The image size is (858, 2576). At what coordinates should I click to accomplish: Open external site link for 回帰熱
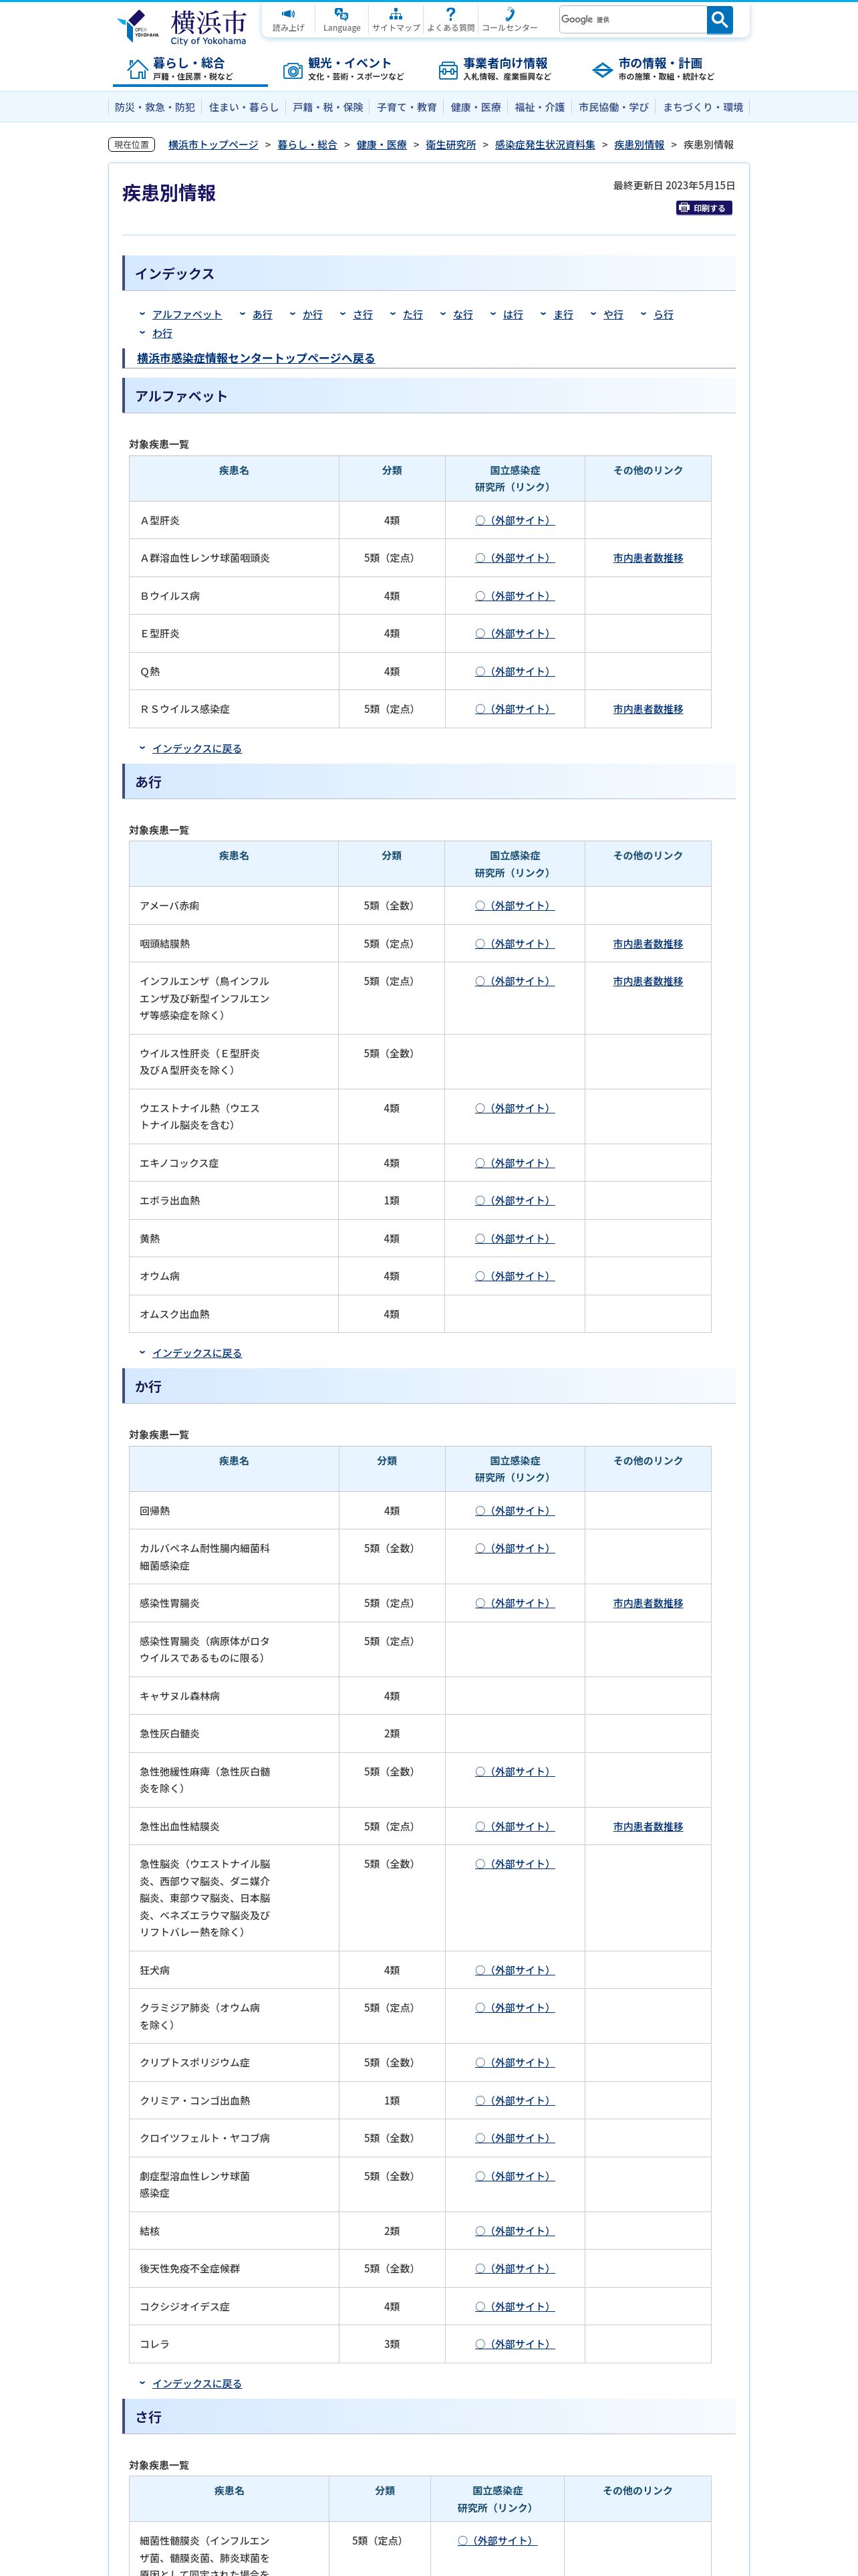click(x=515, y=1511)
